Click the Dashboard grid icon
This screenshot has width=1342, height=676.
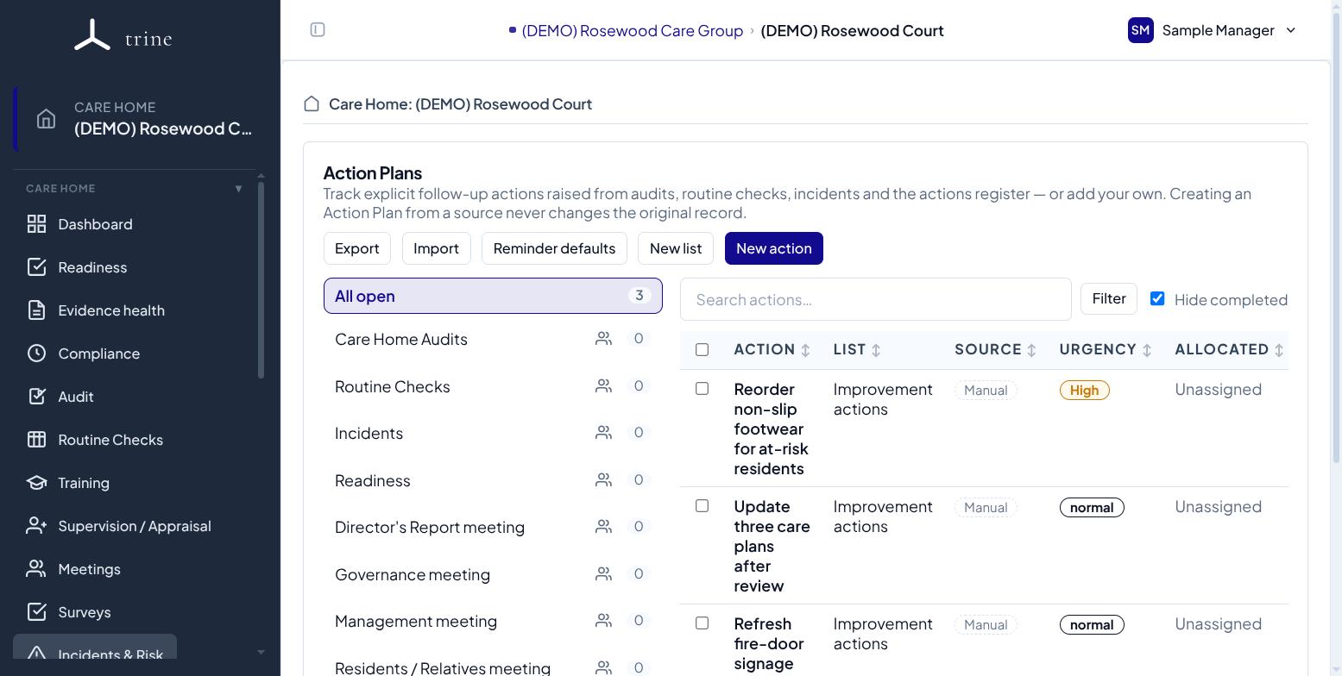[36, 224]
